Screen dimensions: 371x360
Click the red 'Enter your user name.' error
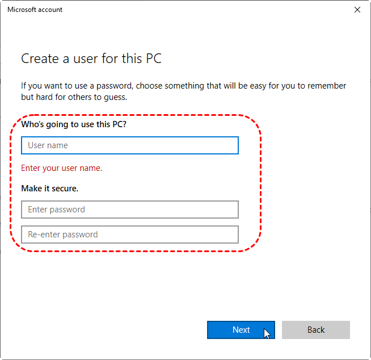pos(61,168)
